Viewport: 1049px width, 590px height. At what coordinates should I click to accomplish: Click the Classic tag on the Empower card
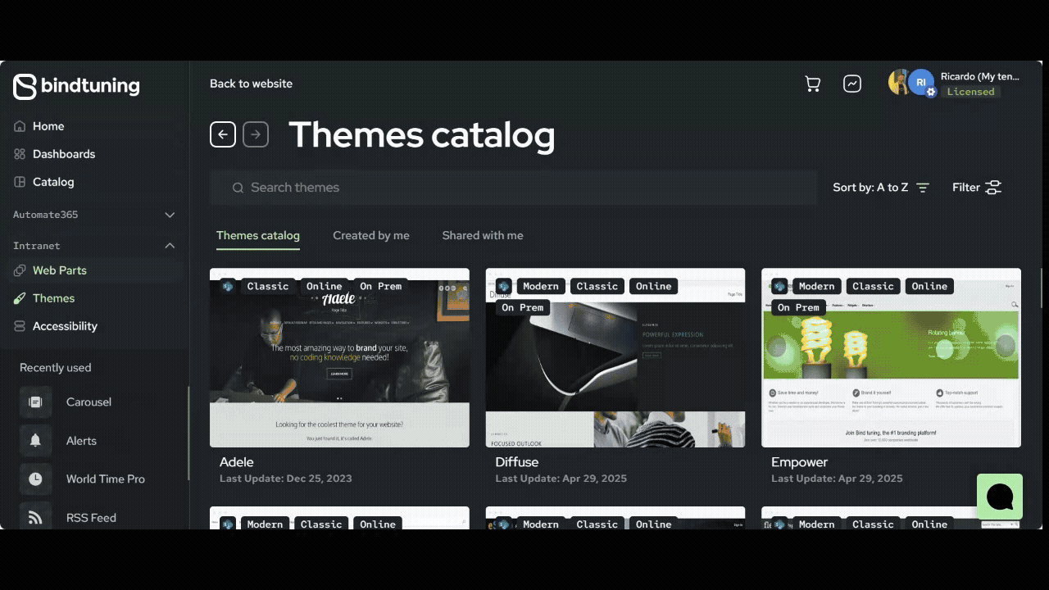873,287
